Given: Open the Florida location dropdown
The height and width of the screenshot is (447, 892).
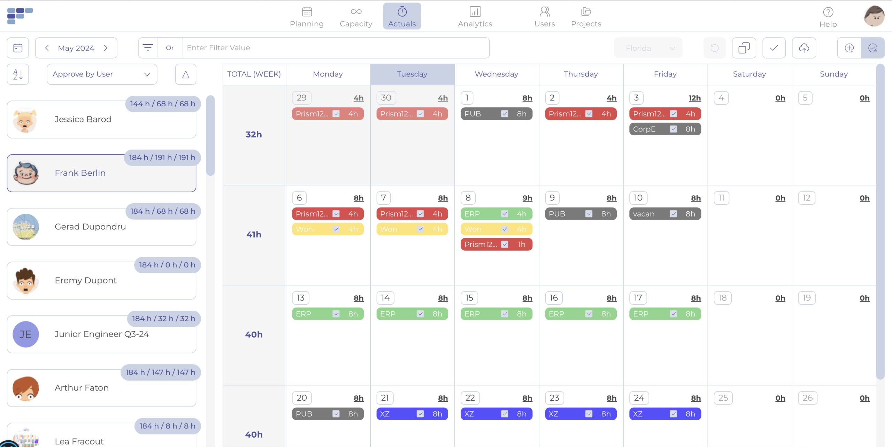Looking at the screenshot, I should 648,48.
